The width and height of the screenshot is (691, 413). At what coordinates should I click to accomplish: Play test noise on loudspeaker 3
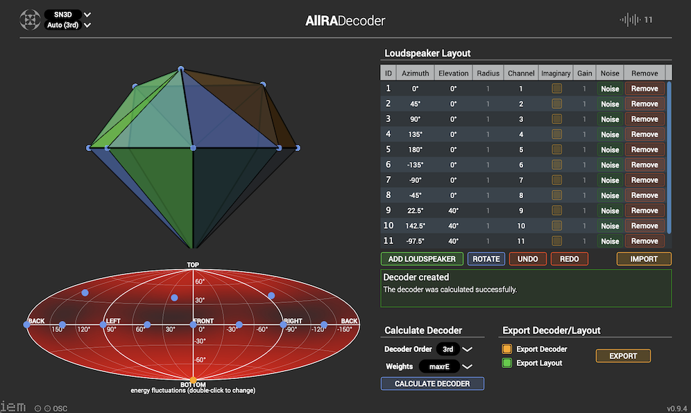tap(610, 119)
